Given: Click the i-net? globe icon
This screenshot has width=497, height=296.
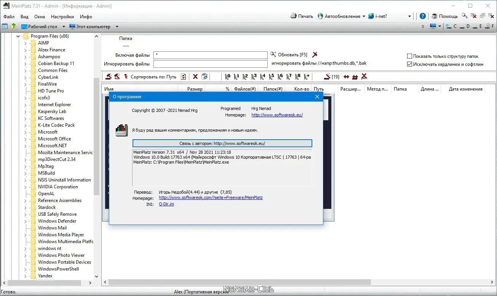Looking at the screenshot, I should coord(371,16).
